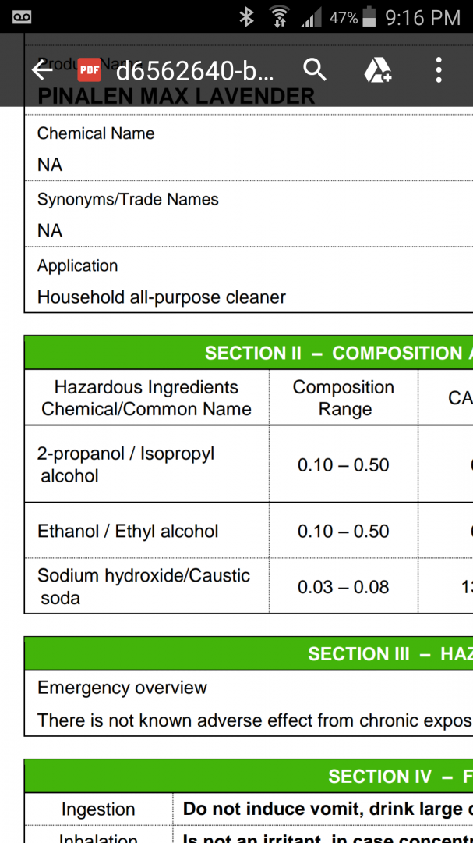Tap the Household all-purpose cleaner text
Viewport: 473px width, 843px height.
click(x=161, y=297)
